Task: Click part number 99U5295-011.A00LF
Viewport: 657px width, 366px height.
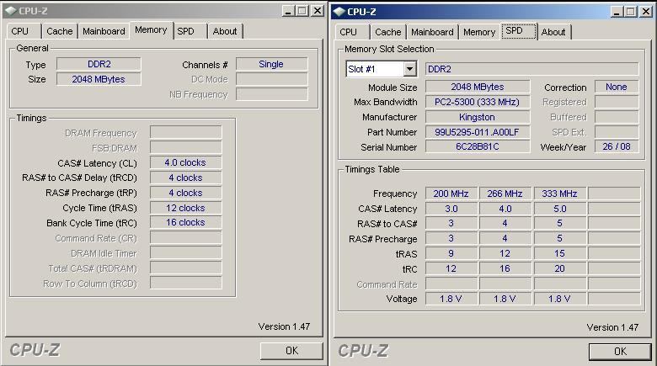Action: pos(478,132)
